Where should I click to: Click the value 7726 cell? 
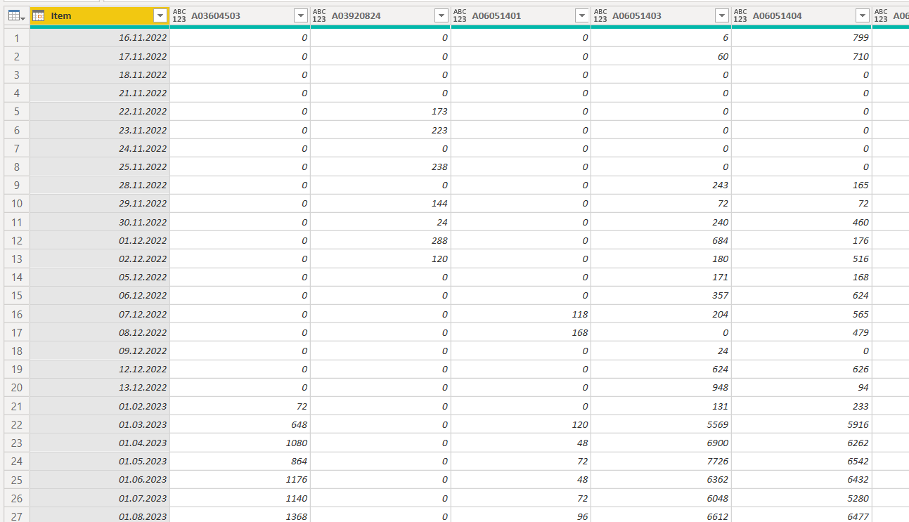(x=662, y=462)
